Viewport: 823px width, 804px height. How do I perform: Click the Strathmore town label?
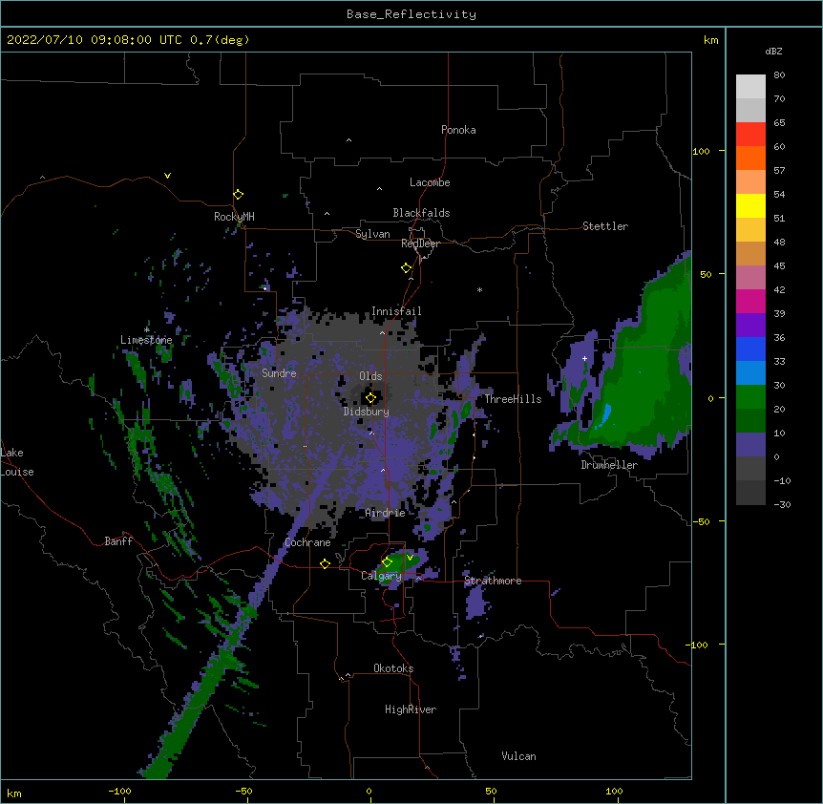(x=493, y=581)
